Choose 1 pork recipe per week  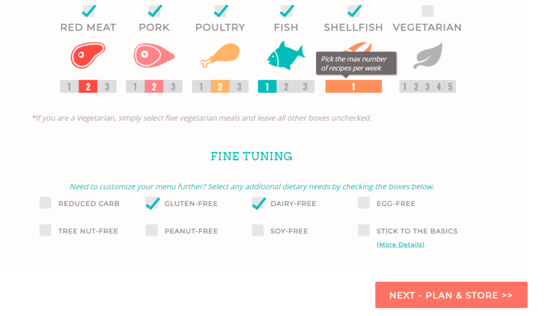(135, 87)
